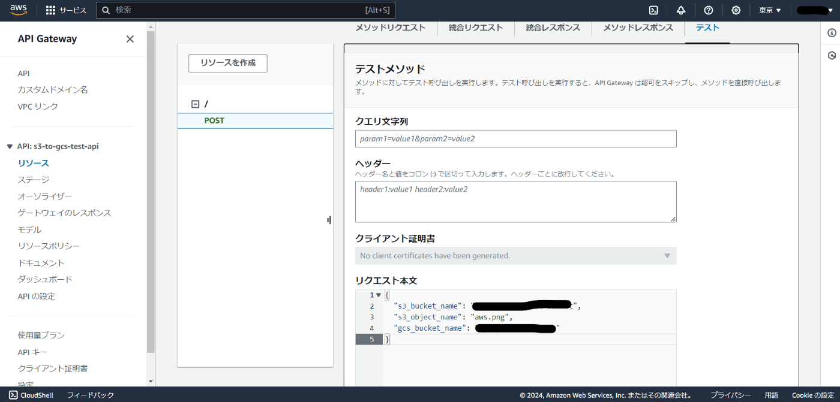Click the クエリ文字列 input field
Screen dimensions: 840x402
pyautogui.click(x=515, y=138)
